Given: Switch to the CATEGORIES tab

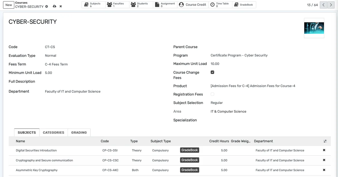Looking at the screenshot, I should (53, 132).
